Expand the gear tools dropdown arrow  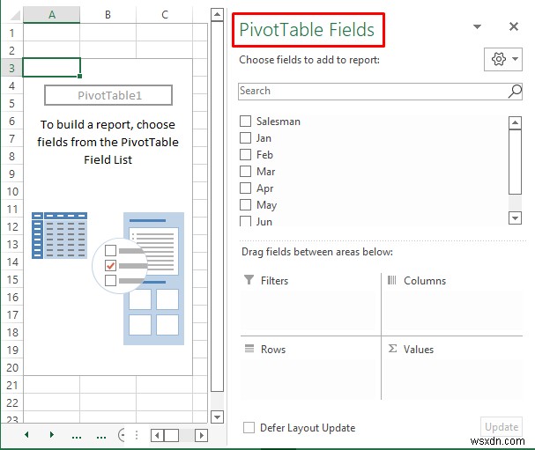[x=516, y=59]
